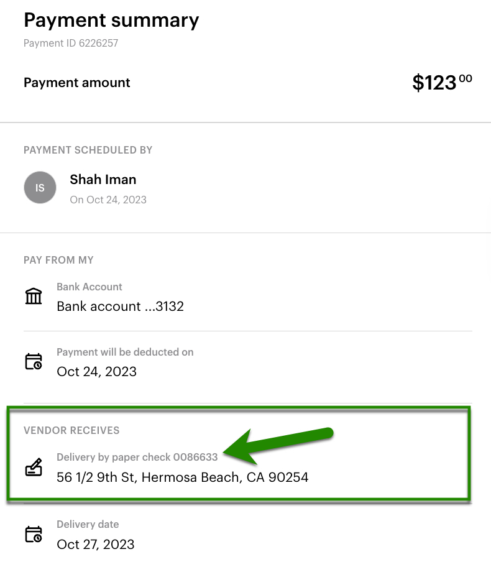The height and width of the screenshot is (567, 491).
Task: Click the deduction date calendar icon
Action: pos(34,362)
